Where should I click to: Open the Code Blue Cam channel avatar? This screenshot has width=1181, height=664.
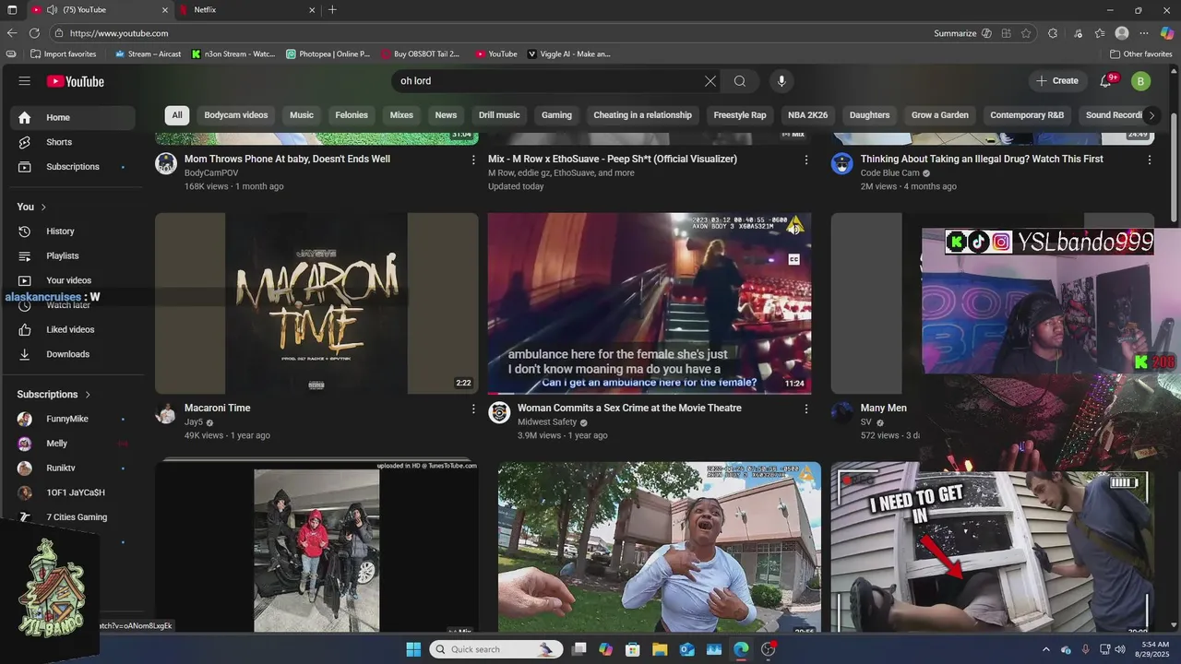click(841, 164)
